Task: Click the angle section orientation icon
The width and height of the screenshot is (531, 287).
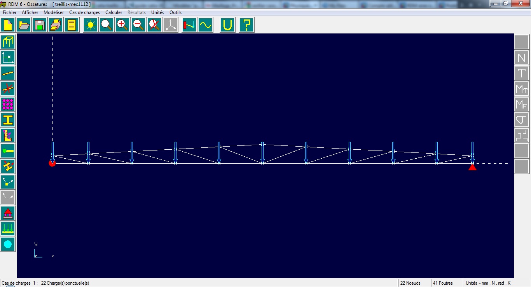Action: click(x=8, y=135)
